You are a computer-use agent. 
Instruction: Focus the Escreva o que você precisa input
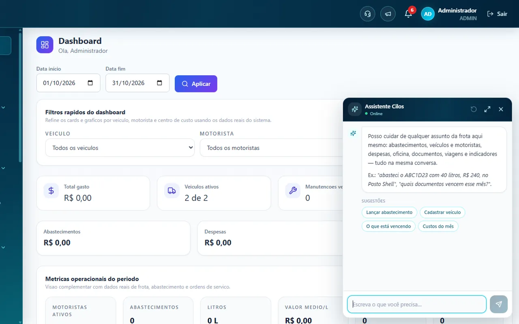(417, 304)
